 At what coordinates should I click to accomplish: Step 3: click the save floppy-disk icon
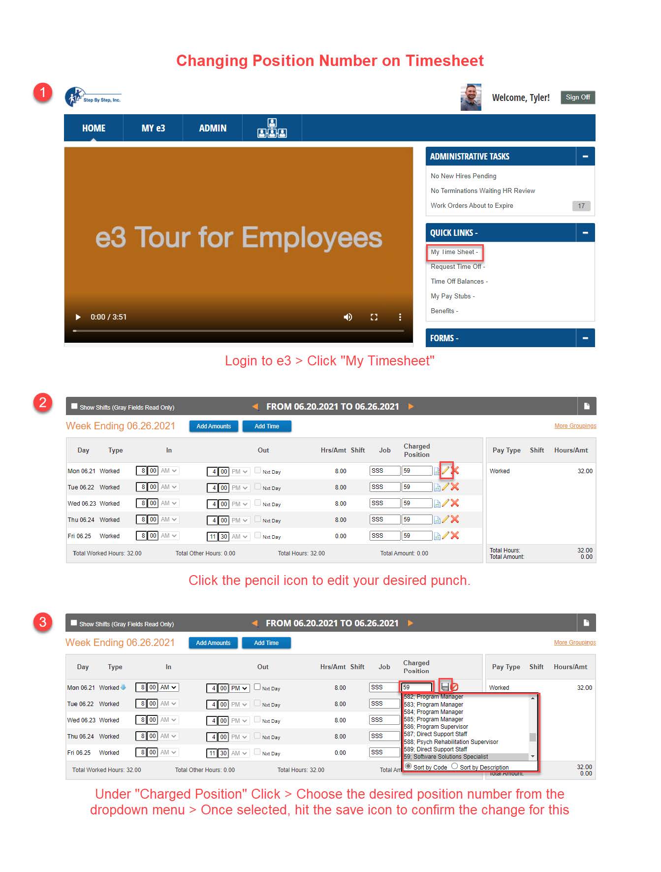pyautogui.click(x=445, y=686)
